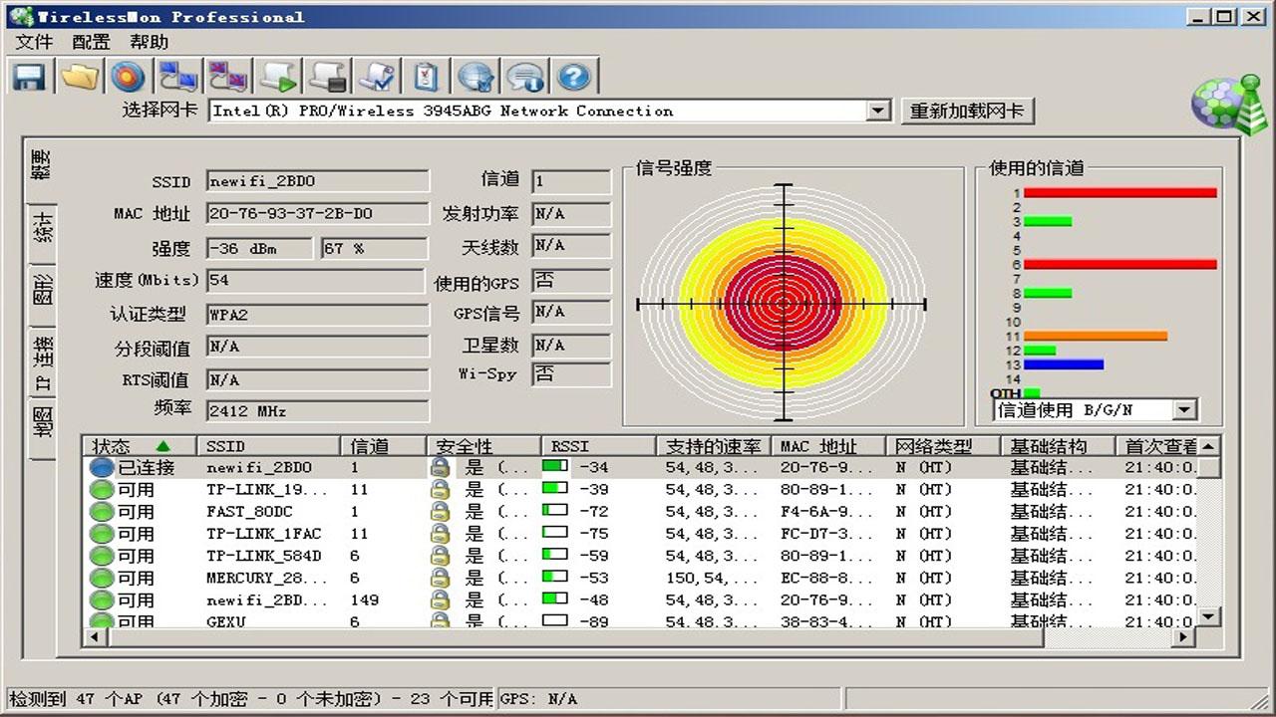Click the 重新加载网卡 button
This screenshot has width=1276, height=717.
pyautogui.click(x=968, y=111)
